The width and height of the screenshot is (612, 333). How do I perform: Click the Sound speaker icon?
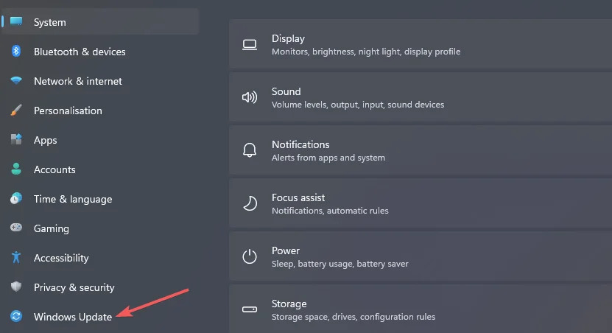coord(250,97)
